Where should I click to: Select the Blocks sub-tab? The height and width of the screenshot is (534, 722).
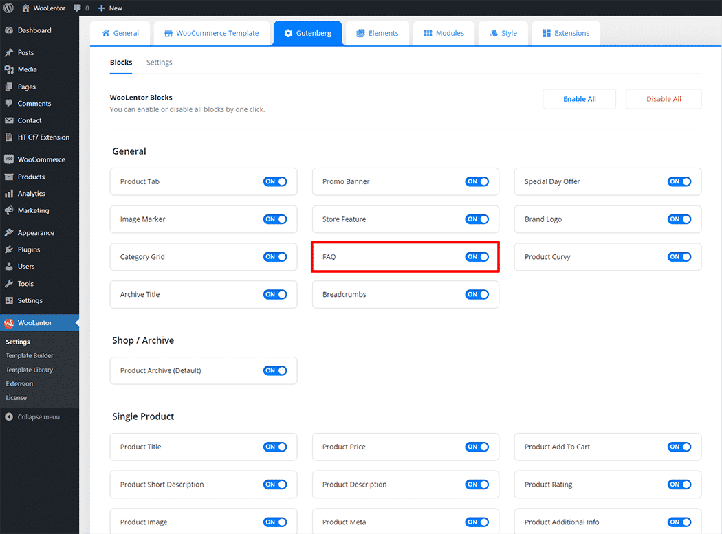[x=121, y=63]
